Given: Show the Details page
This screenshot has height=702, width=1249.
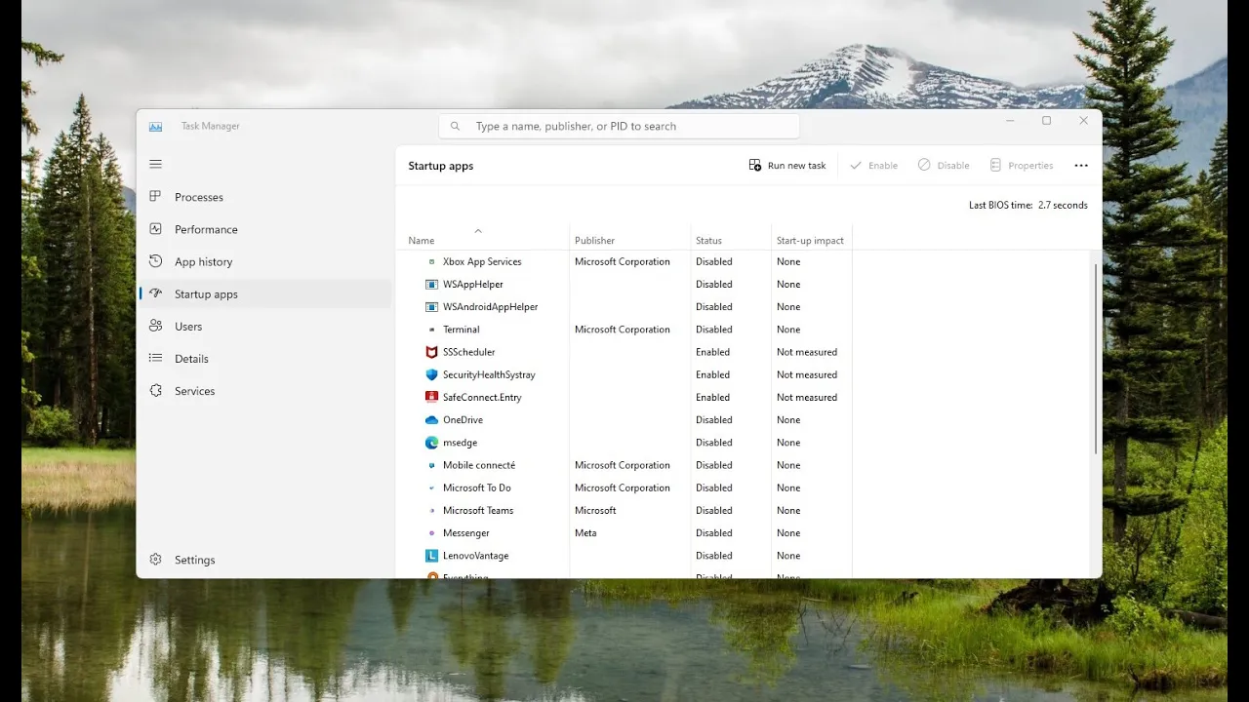Looking at the screenshot, I should coord(263,358).
